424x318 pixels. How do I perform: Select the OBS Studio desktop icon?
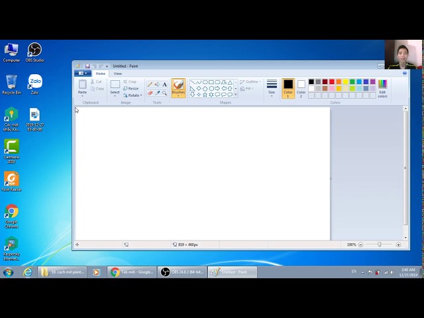click(34, 52)
